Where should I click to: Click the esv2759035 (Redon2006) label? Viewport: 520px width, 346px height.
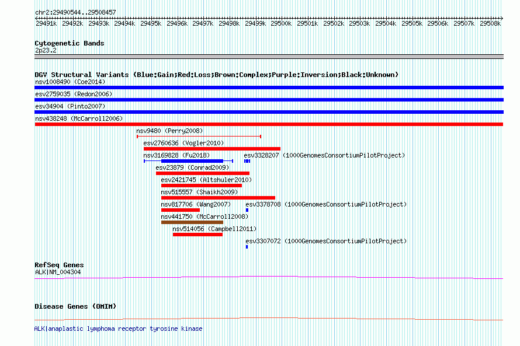[74, 94]
